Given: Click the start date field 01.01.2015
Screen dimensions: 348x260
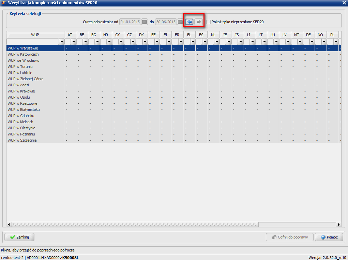Looking at the screenshot, I should coord(130,22).
